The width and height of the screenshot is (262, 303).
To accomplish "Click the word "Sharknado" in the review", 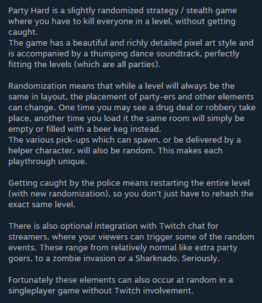I will point(157,259).
